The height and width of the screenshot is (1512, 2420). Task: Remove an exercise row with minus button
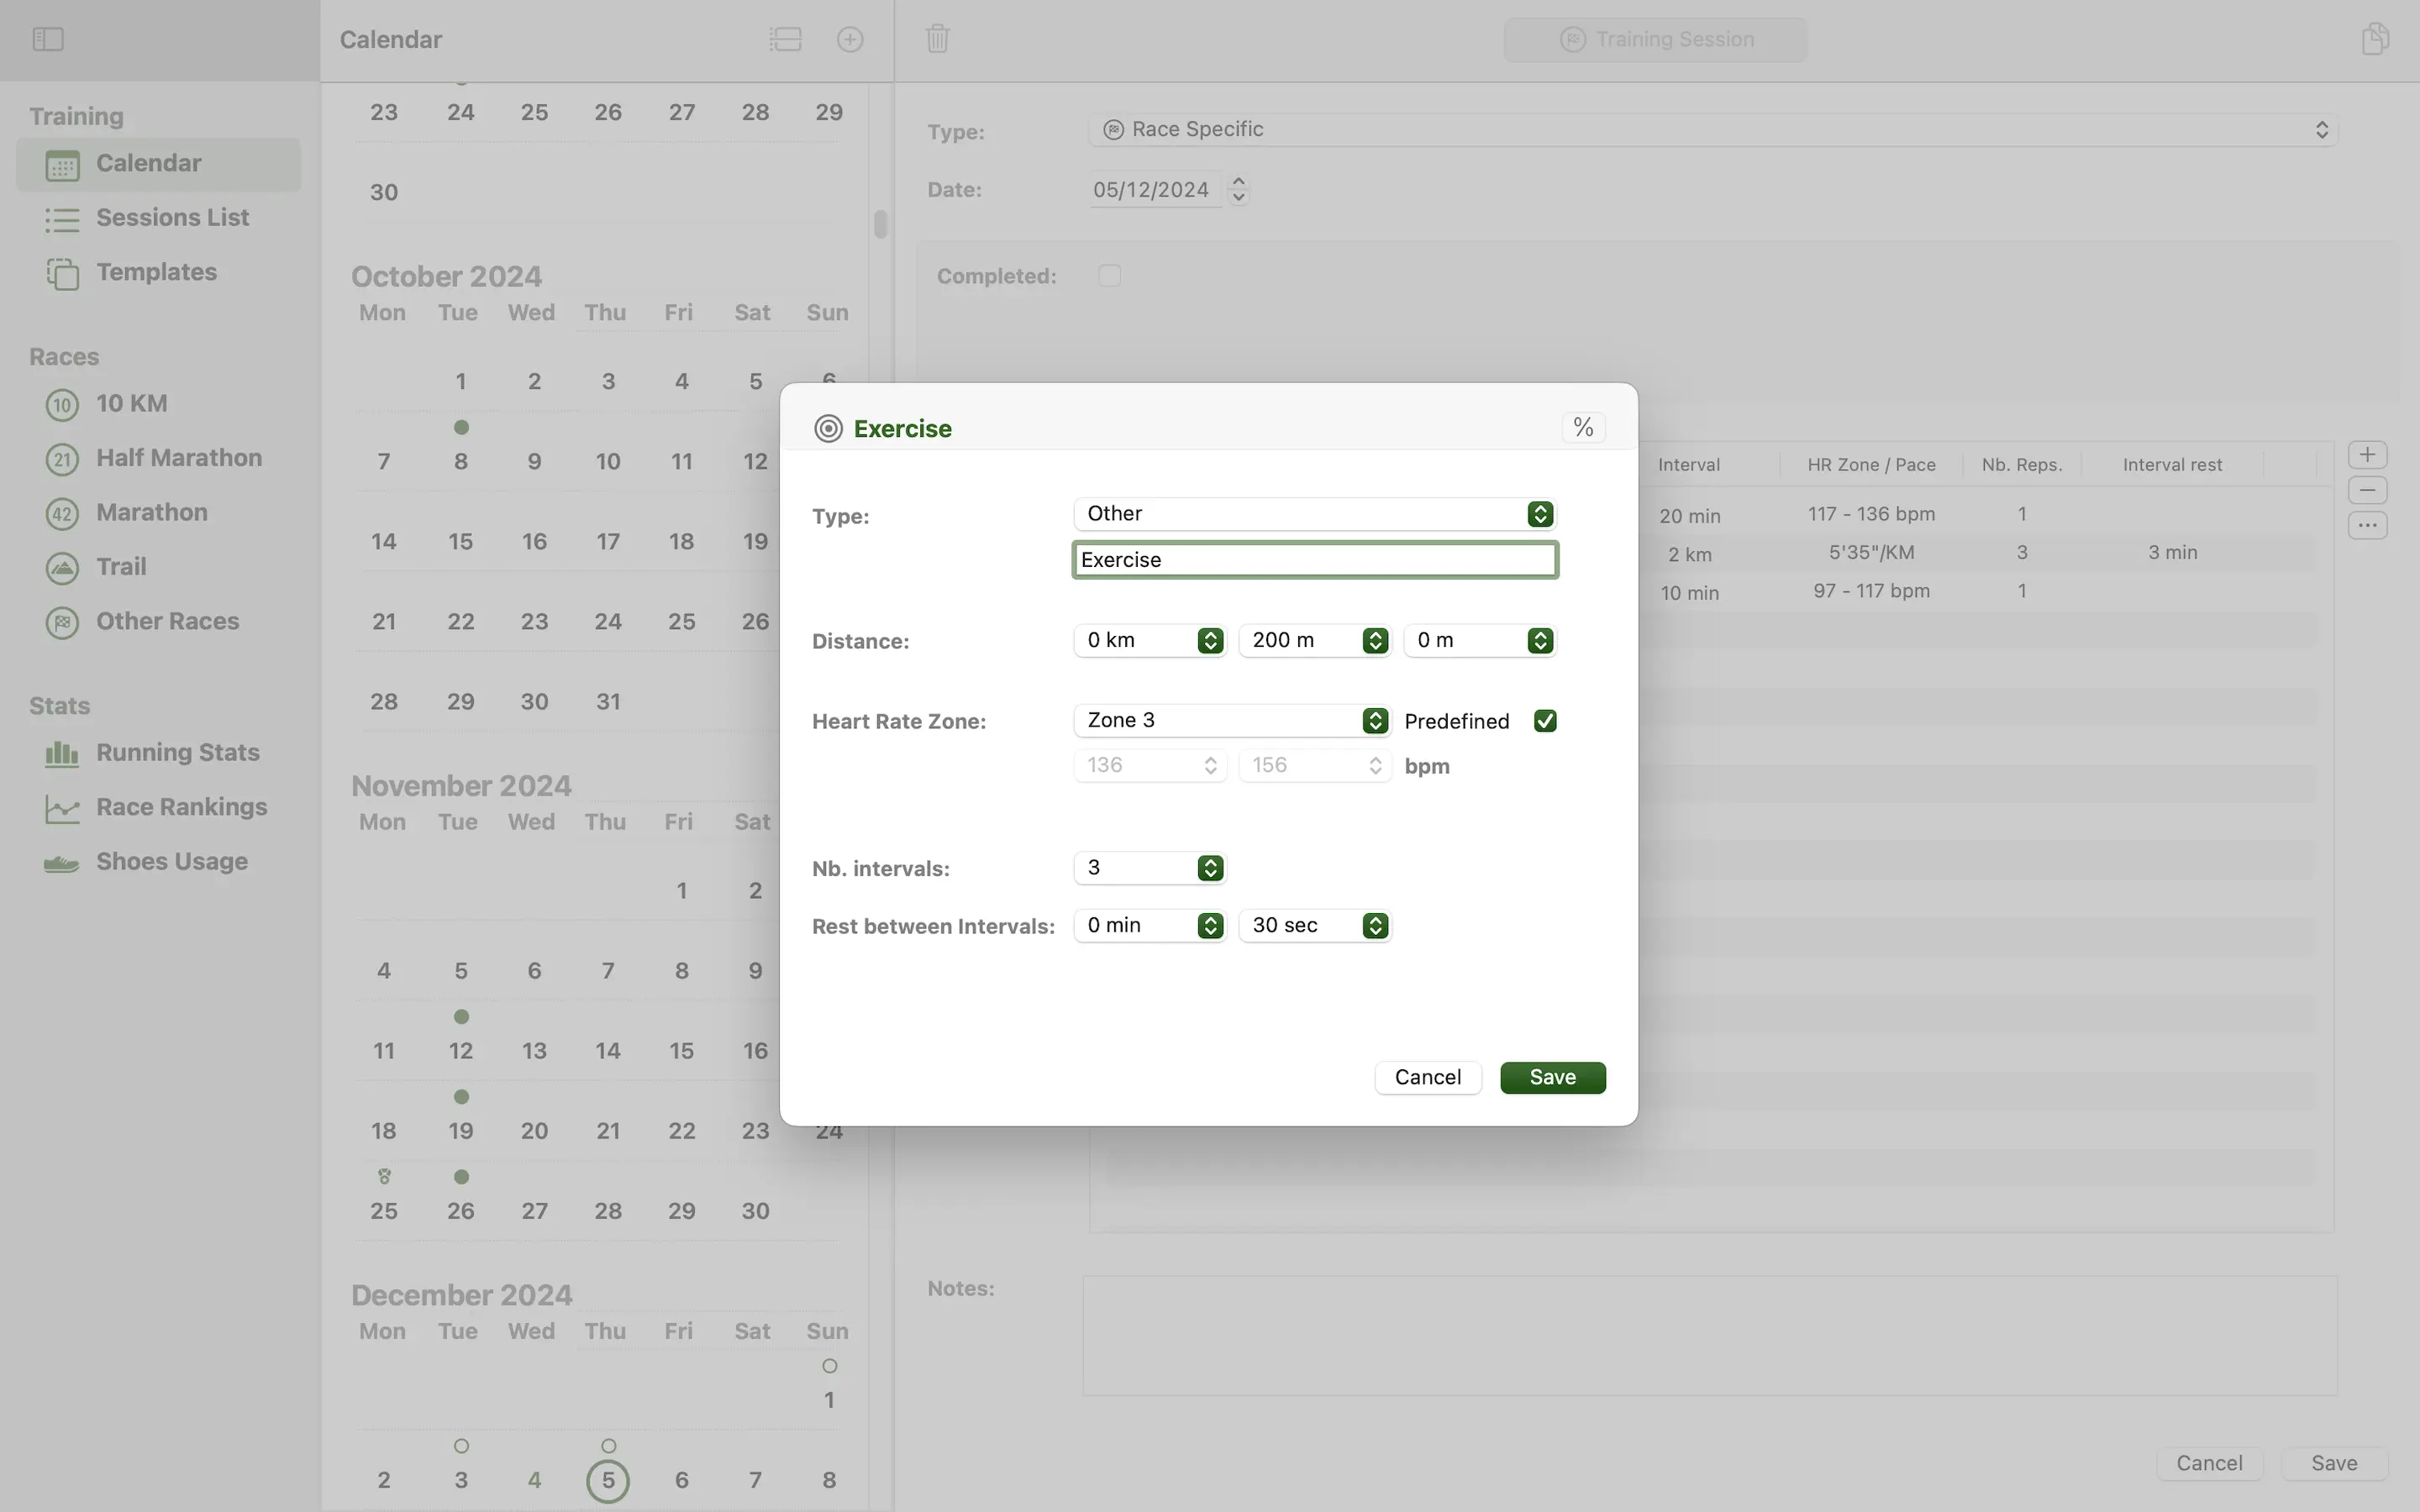coord(2366,490)
